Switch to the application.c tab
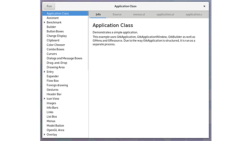This screenshot has width=252, height=141. tap(194, 15)
